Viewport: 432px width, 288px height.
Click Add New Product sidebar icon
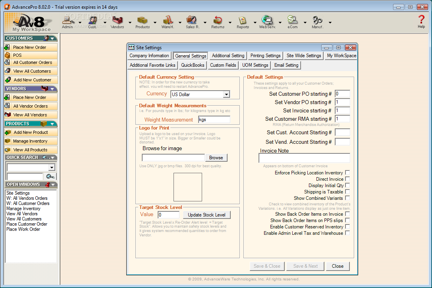pos(8,133)
